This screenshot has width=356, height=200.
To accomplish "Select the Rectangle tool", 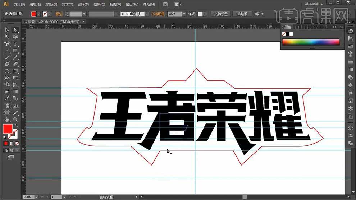I will point(15,51).
